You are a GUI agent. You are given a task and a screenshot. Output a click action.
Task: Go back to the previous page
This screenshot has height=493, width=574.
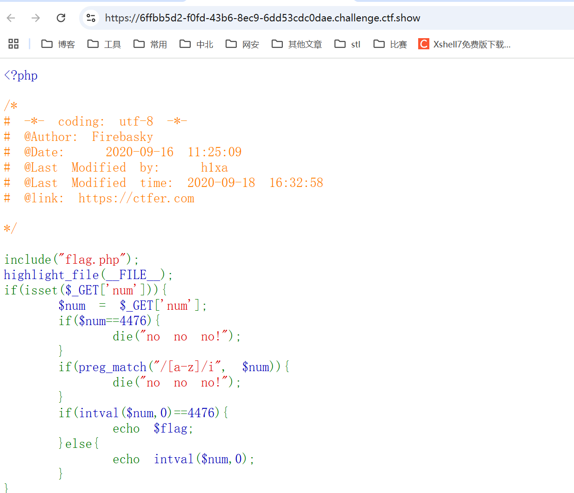11,18
